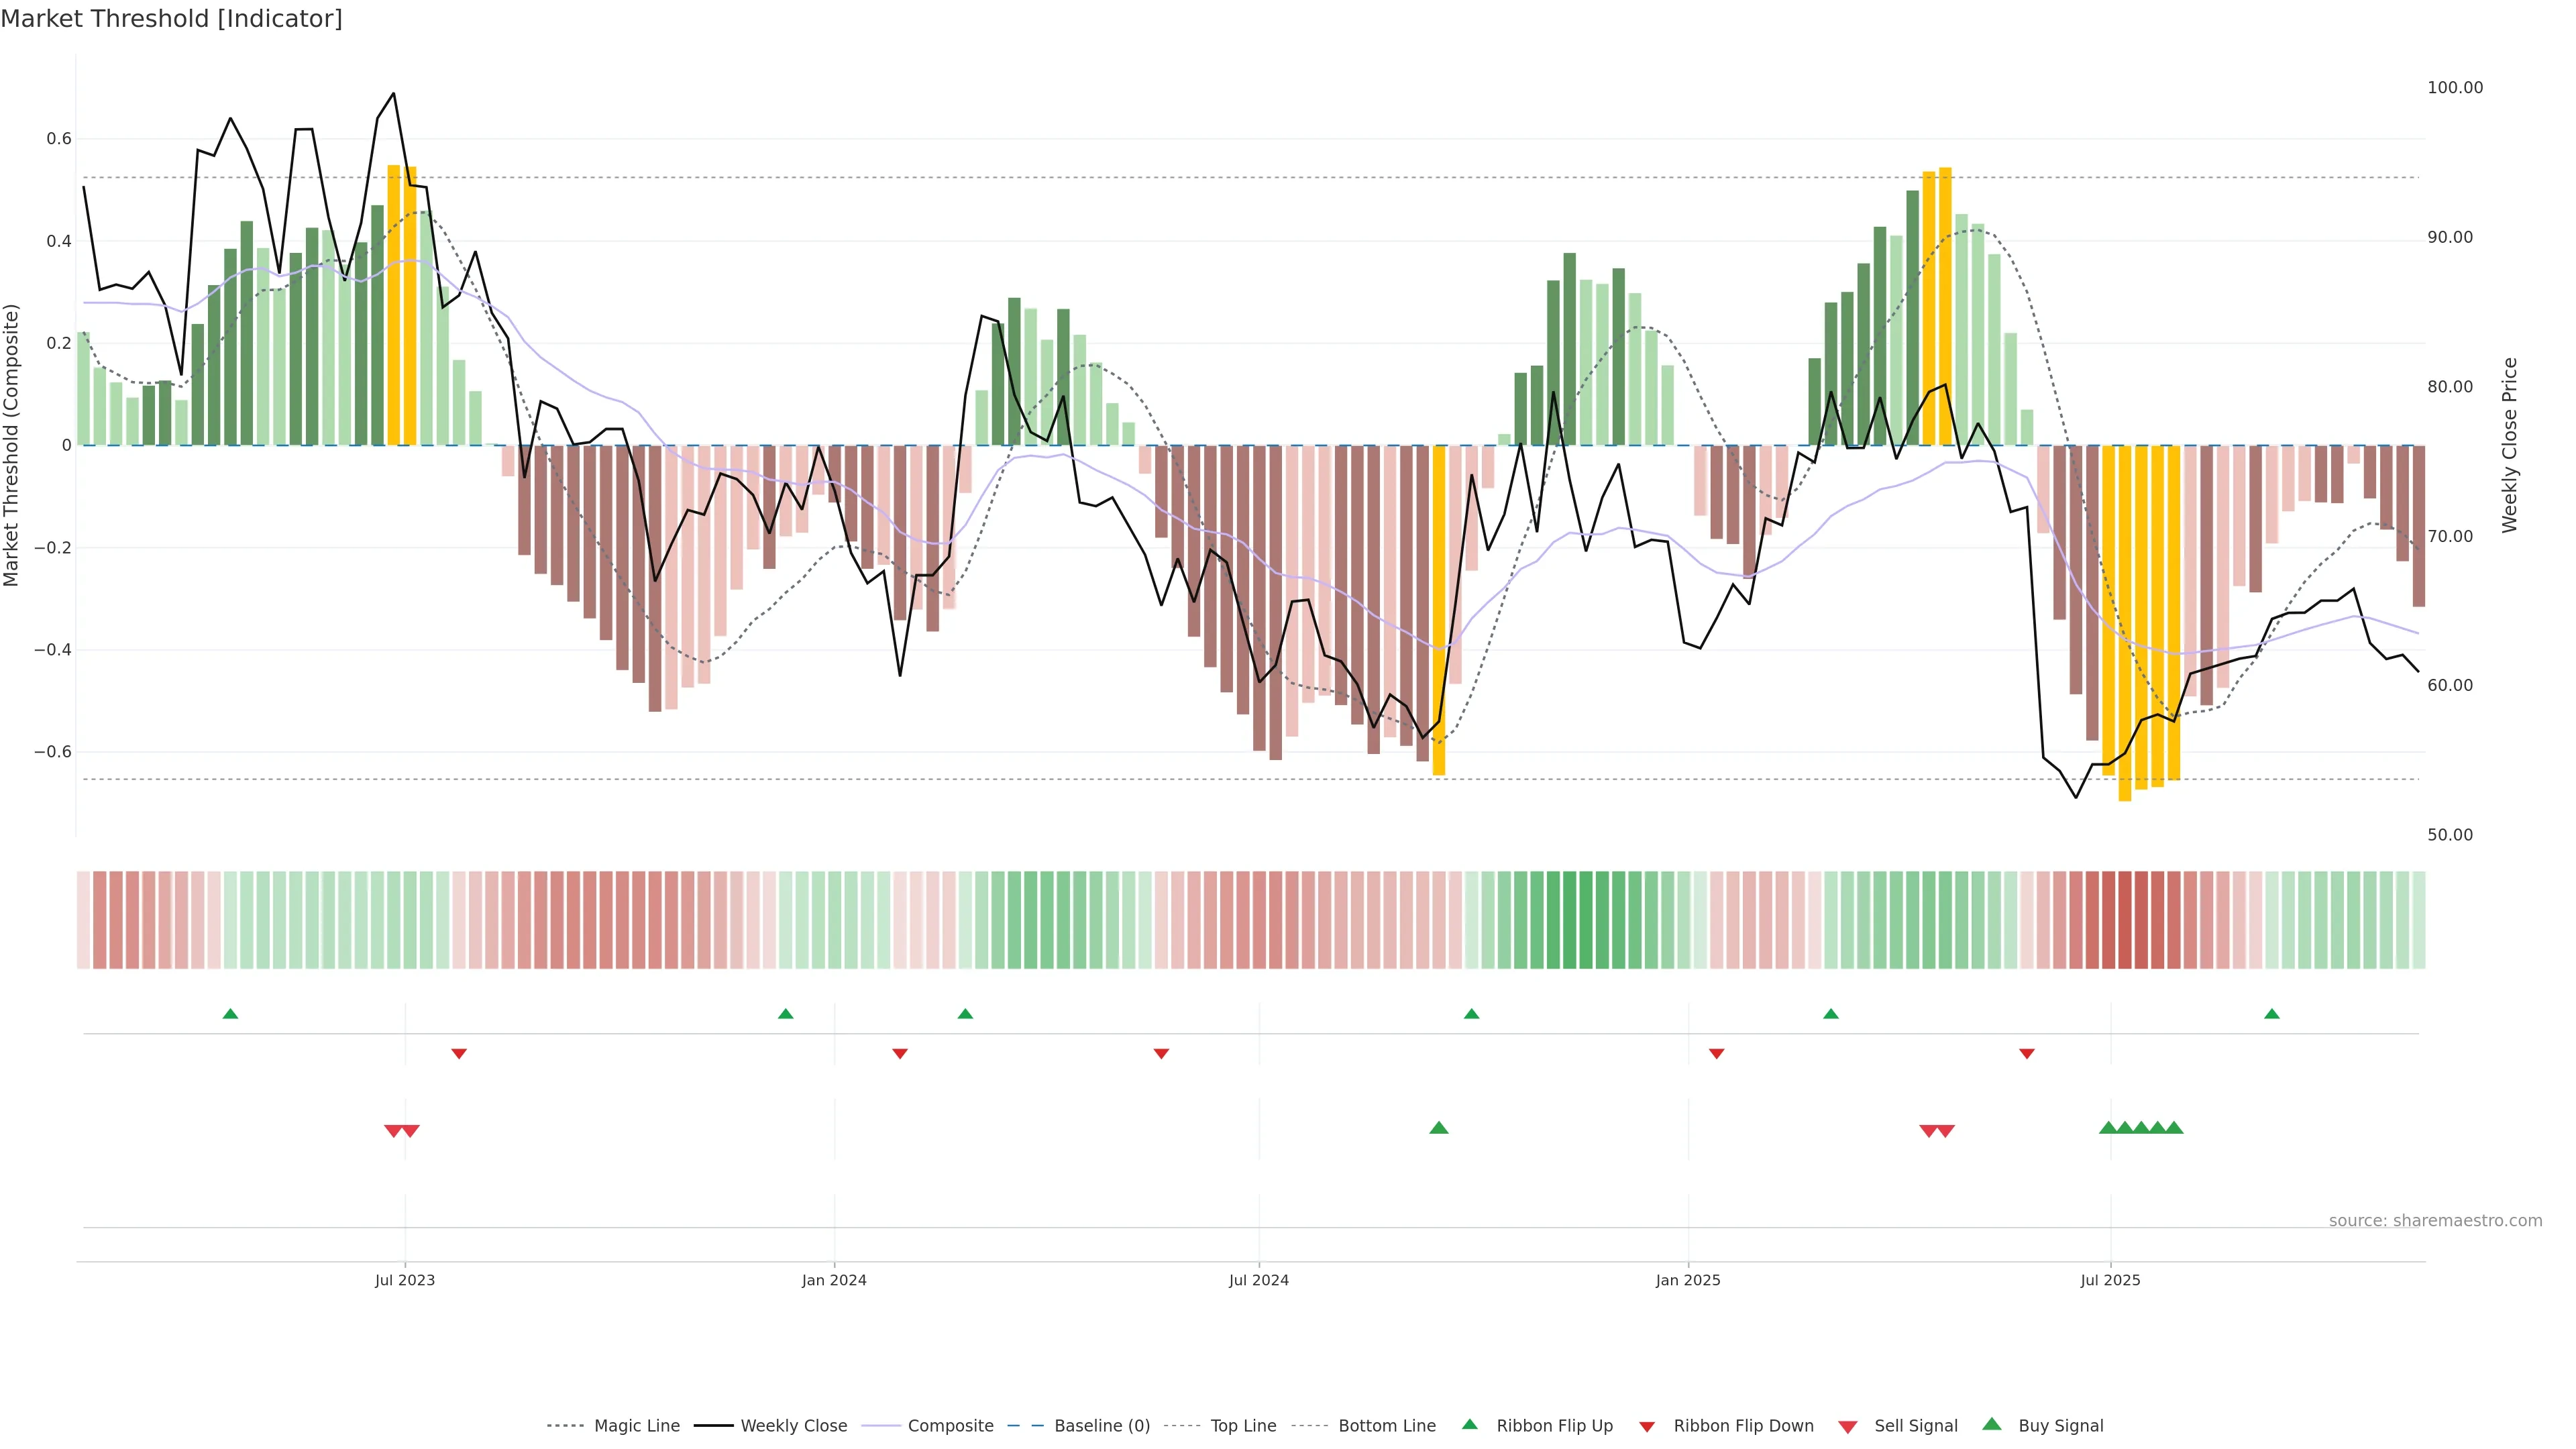Click the last ribbon flip up marker

pyautogui.click(x=2272, y=1014)
